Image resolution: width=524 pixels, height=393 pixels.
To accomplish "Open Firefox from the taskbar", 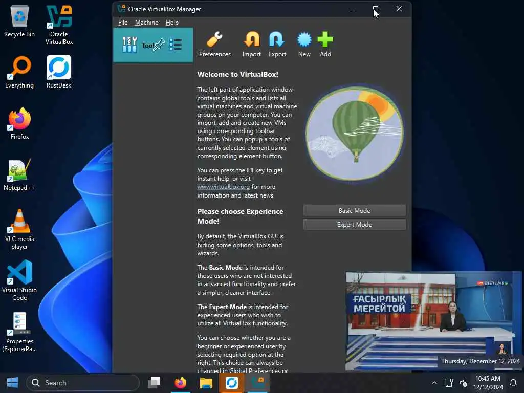I will click(x=181, y=383).
